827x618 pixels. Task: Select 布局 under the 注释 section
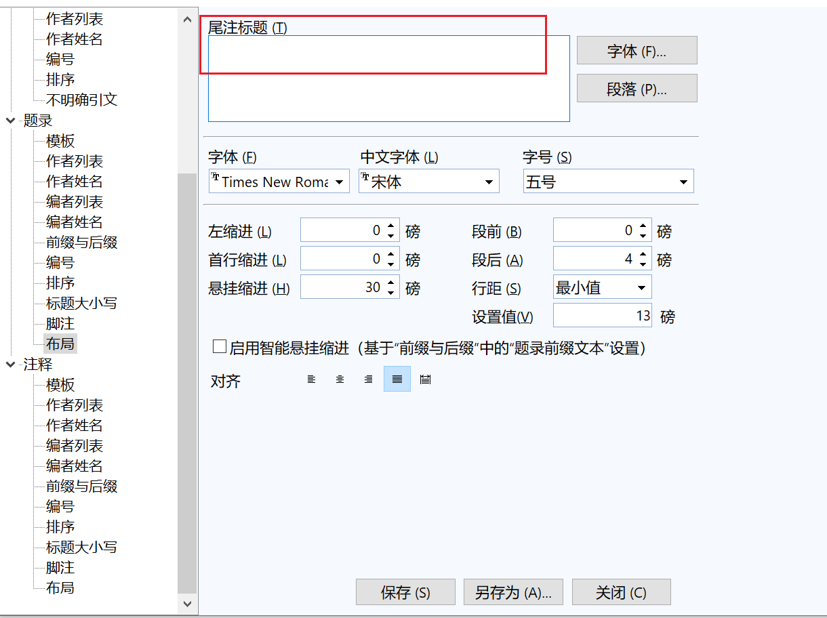60,588
